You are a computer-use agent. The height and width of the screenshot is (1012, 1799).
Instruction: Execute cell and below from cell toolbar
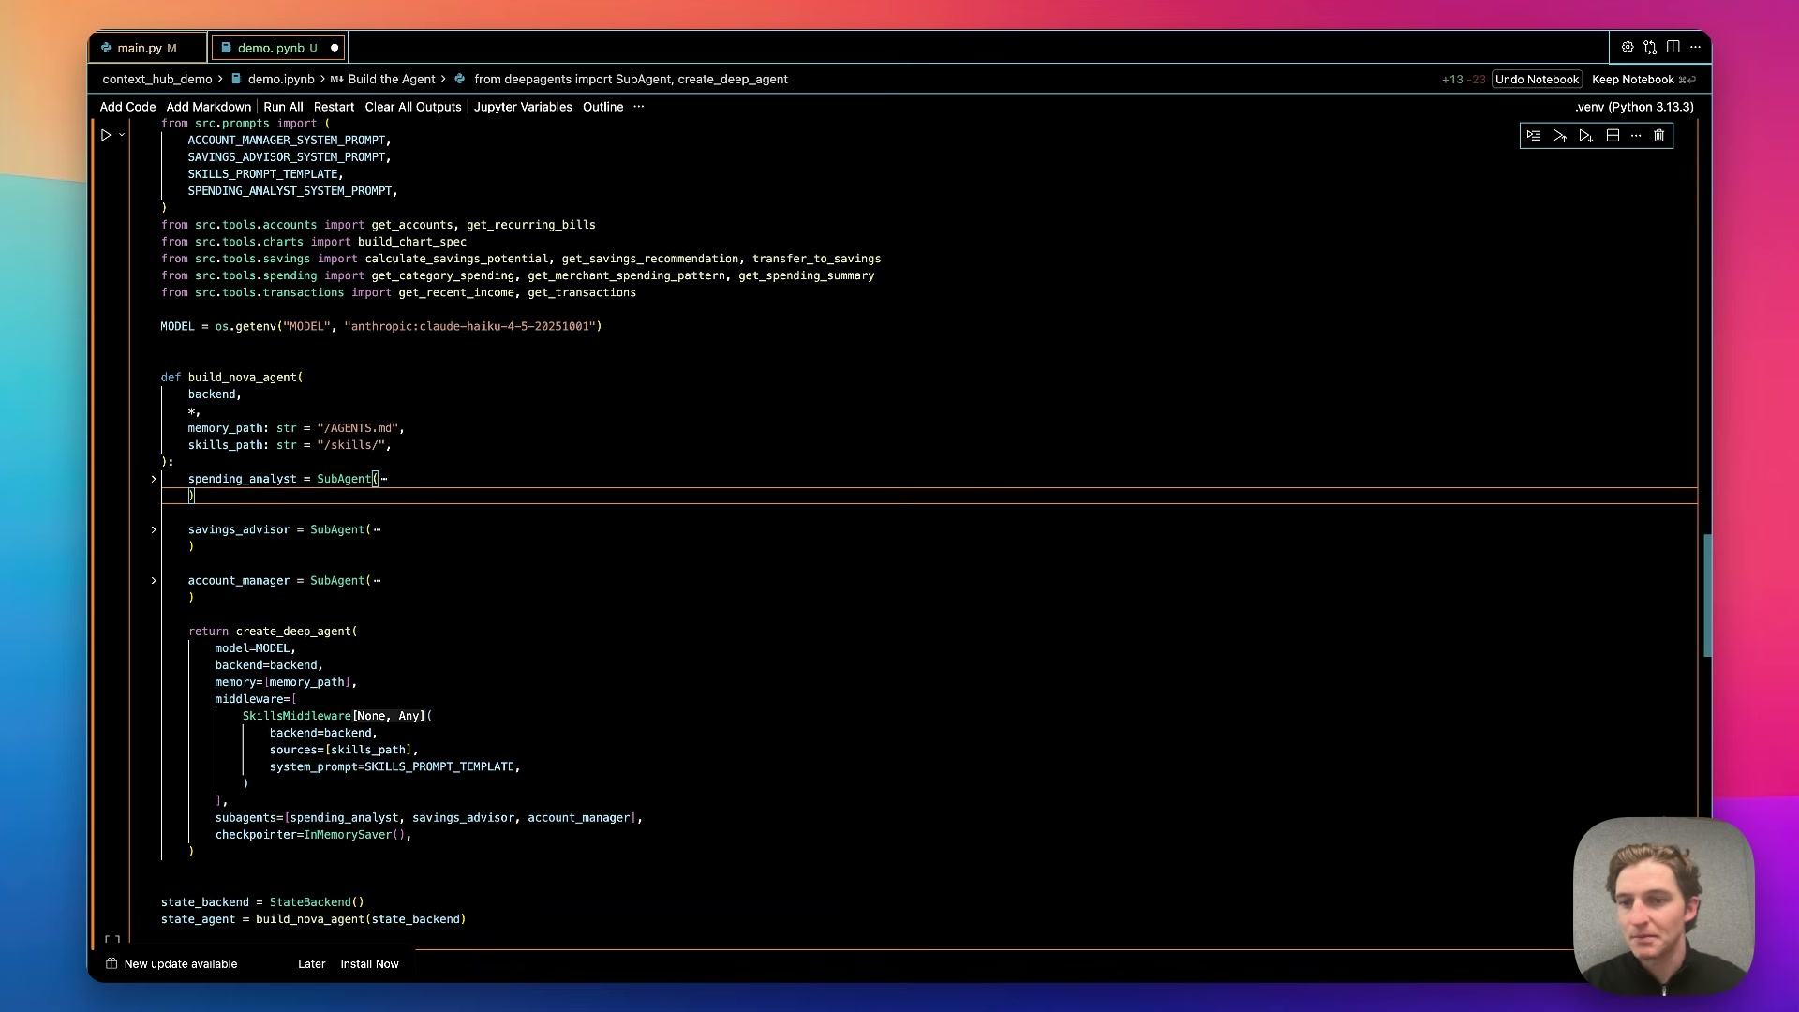click(x=1586, y=136)
